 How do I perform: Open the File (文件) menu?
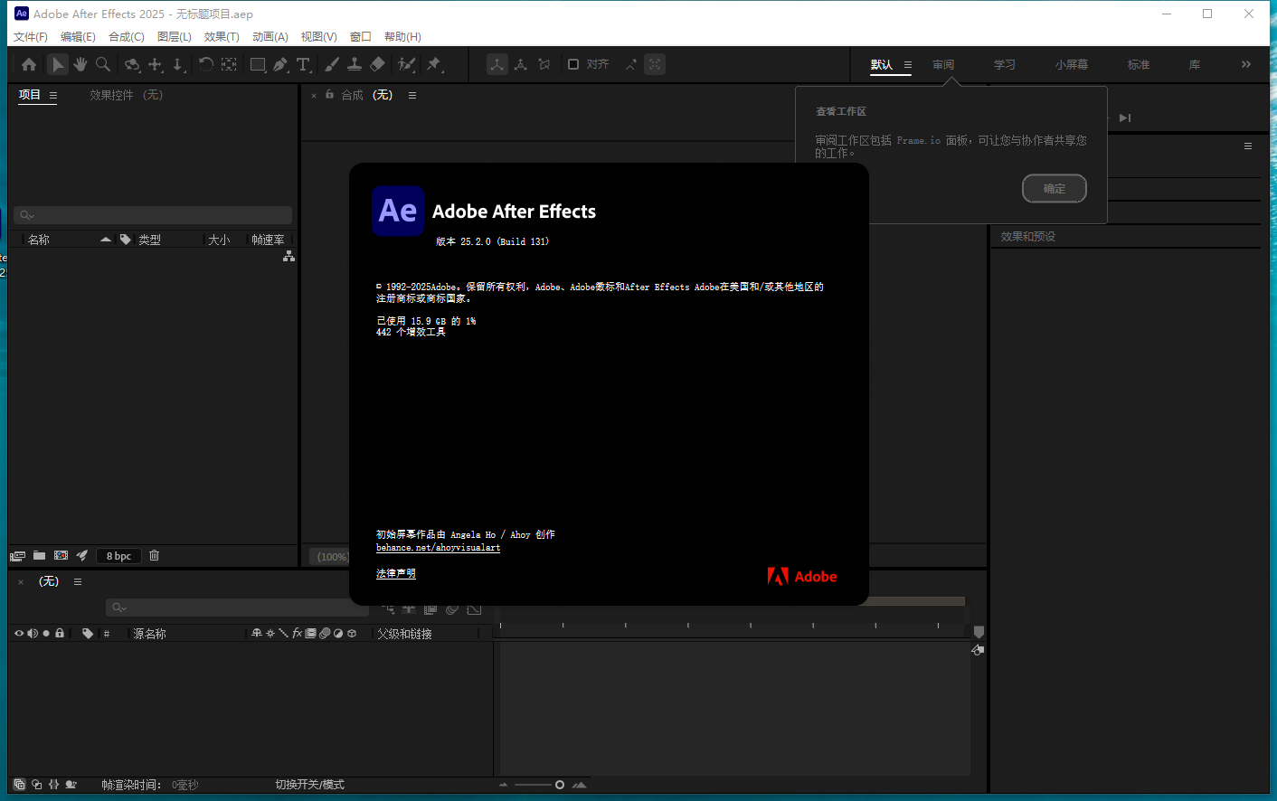pyautogui.click(x=30, y=37)
